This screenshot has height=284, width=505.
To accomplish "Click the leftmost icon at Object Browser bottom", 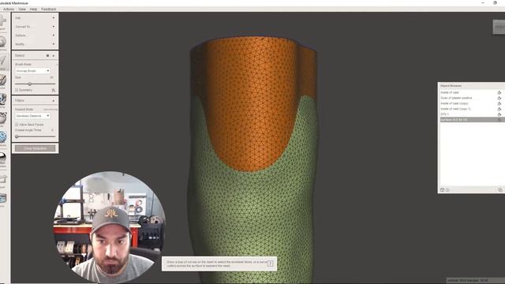I will click(x=442, y=190).
